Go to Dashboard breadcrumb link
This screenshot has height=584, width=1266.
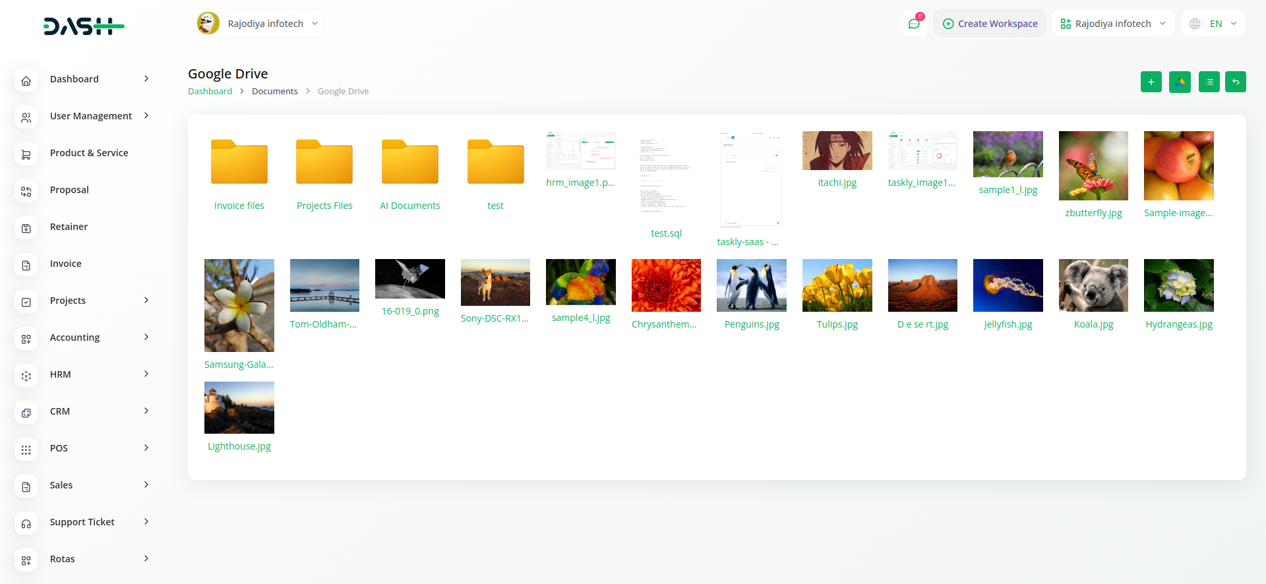210,92
